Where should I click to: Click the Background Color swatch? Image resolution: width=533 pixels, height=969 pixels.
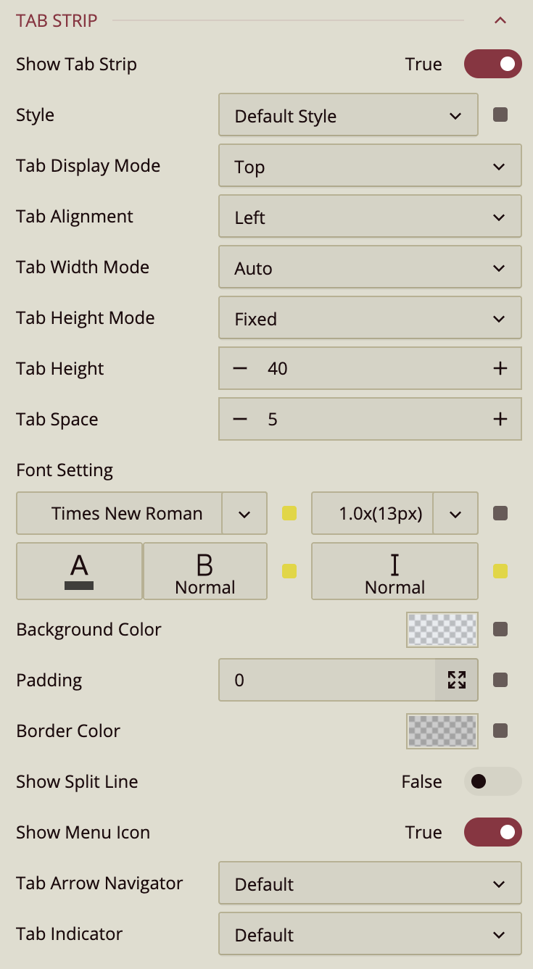pyautogui.click(x=442, y=629)
